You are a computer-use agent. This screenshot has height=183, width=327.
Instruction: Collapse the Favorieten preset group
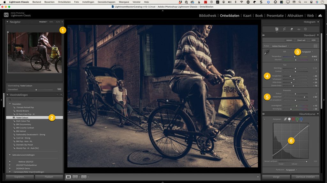pos(10,104)
